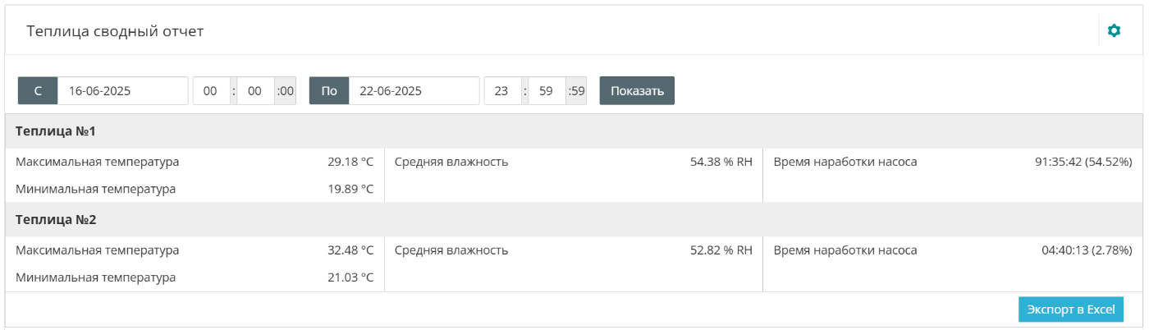
Task: Focus the start time minutes field
Action: [x=254, y=90]
